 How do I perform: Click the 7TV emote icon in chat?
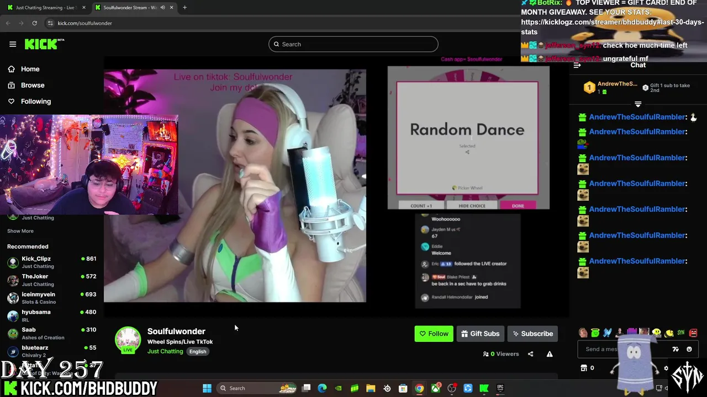pos(675,349)
